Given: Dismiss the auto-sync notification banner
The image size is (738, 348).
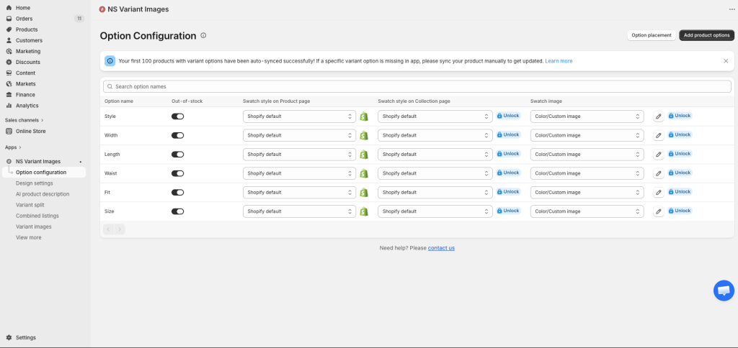Looking at the screenshot, I should coord(726,61).
